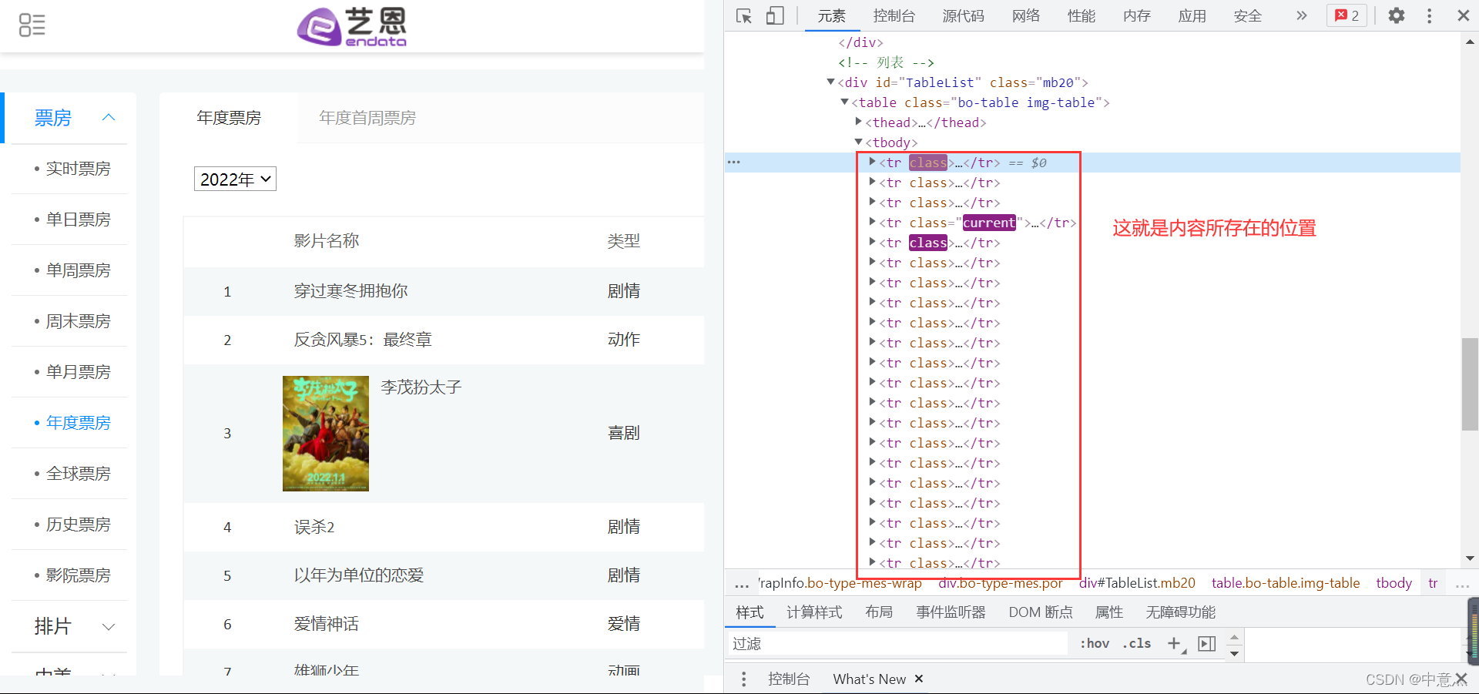The height and width of the screenshot is (694, 1479).
Task: Select breadcrumb div#TableList.mb20
Action: click(1137, 583)
